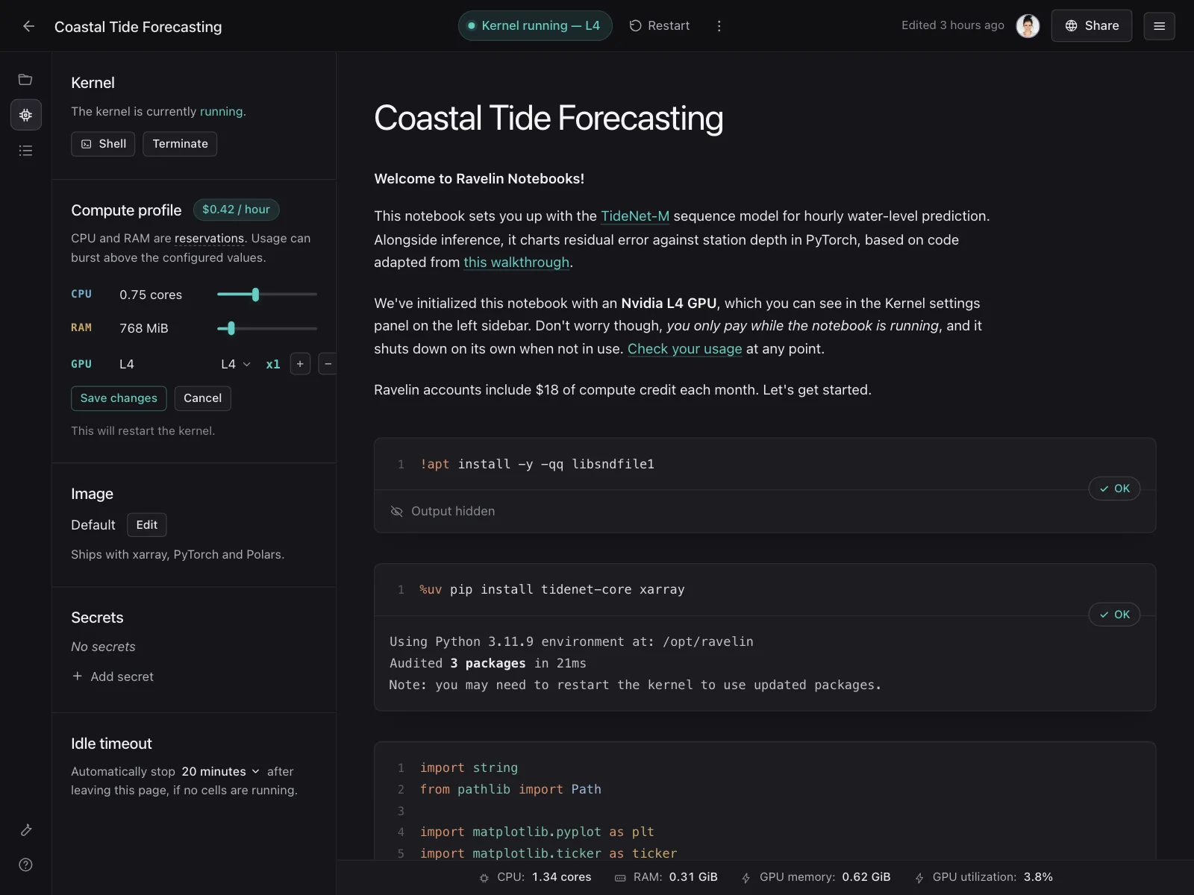
Task: Increase GPU count with plus button
Action: pyautogui.click(x=300, y=364)
